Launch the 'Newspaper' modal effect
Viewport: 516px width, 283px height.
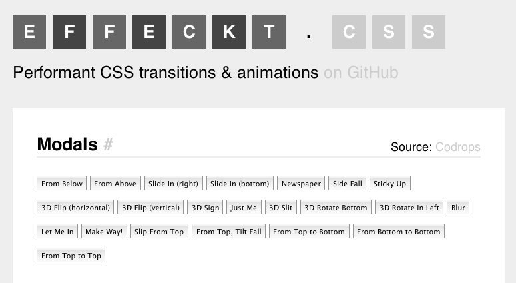tap(301, 184)
